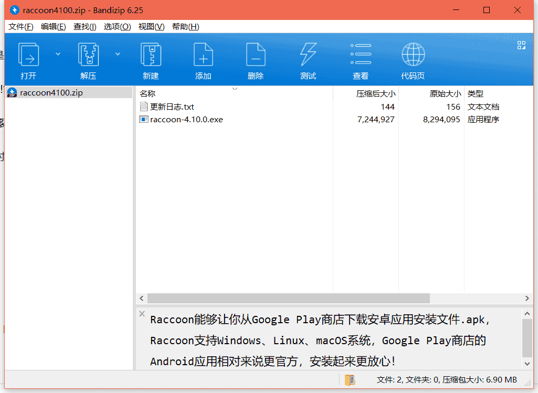Click the horizontal scrollbar left arrow

142,299
